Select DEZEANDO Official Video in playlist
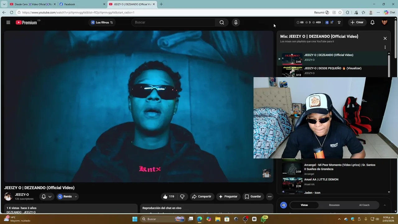This screenshot has height=224, width=398. [333, 58]
